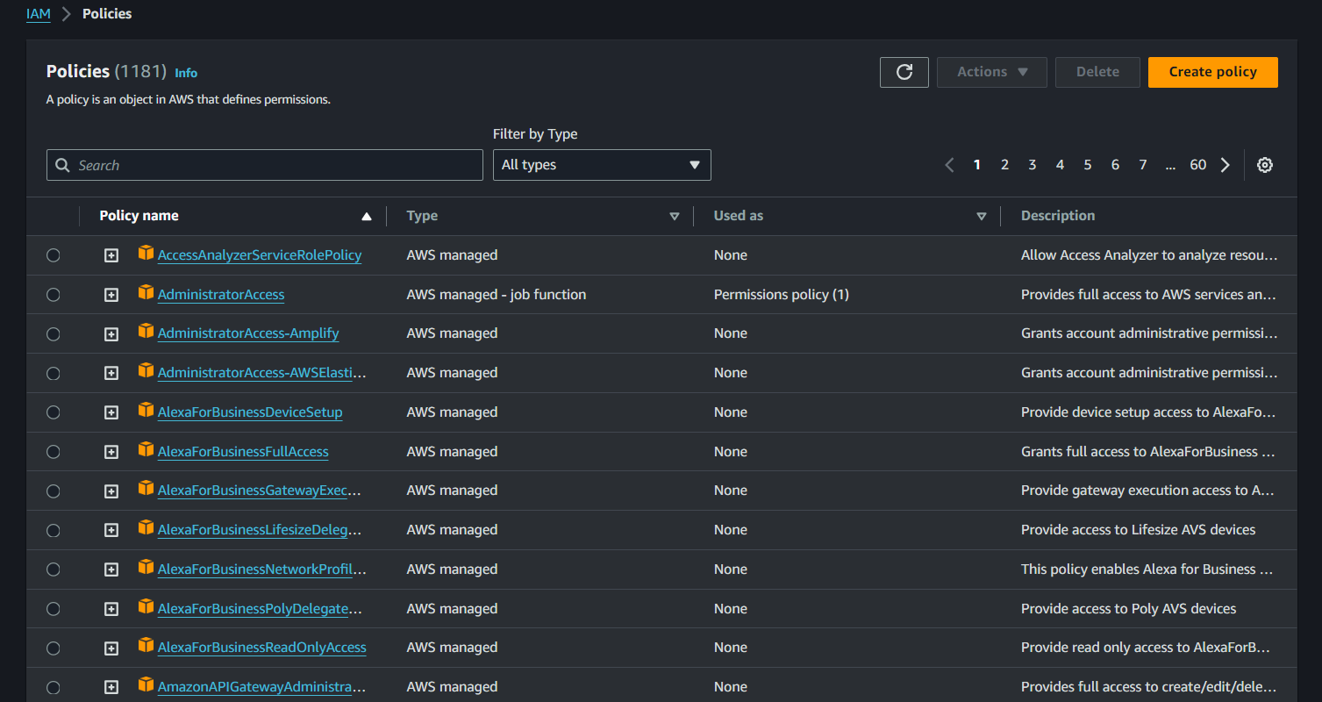Screen dimensions: 1322x702
Task: Click 'AWS managed - job function' type cell
Action: (497, 295)
